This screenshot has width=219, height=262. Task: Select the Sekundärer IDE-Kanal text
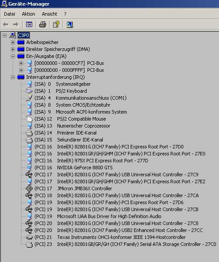point(80,140)
